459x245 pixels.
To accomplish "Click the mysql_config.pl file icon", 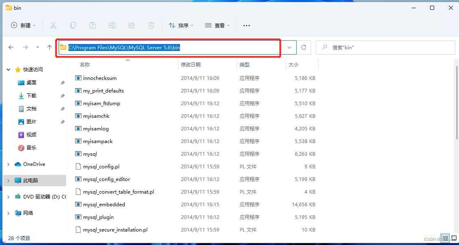I will click(78, 167).
